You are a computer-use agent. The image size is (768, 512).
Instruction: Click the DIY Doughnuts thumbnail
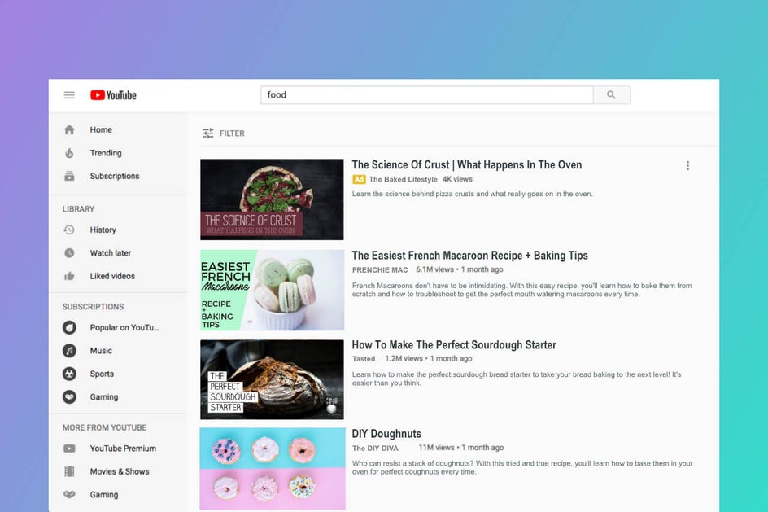coord(273,469)
